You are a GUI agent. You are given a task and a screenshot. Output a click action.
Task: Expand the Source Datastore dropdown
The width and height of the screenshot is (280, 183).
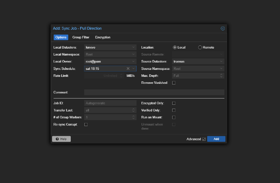pos(221,61)
